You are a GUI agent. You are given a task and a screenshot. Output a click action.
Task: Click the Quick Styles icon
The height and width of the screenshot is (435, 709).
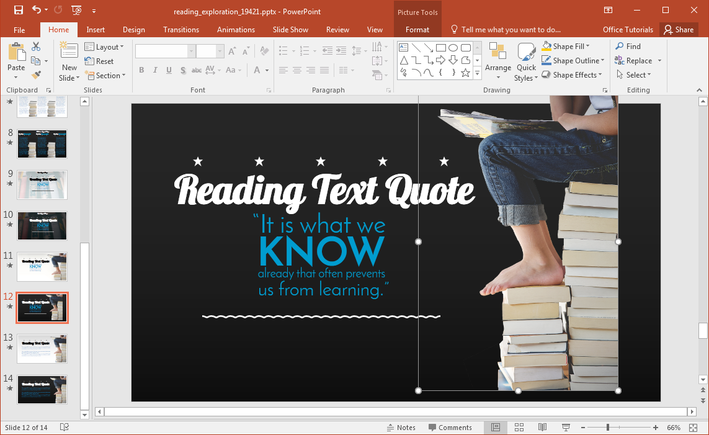pyautogui.click(x=526, y=62)
